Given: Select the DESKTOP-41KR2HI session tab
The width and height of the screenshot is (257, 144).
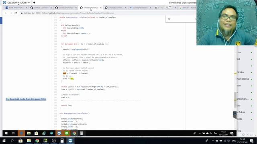Looking at the screenshot, I should pyautogui.click(x=16, y=3).
